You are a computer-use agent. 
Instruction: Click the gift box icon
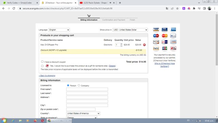click(47, 66)
